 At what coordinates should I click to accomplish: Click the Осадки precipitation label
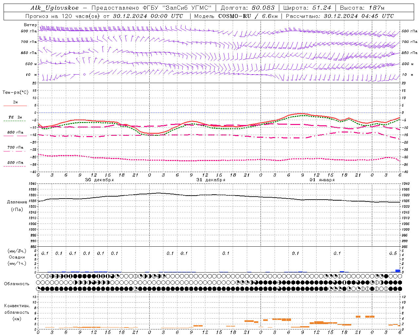pyautogui.click(x=17, y=257)
